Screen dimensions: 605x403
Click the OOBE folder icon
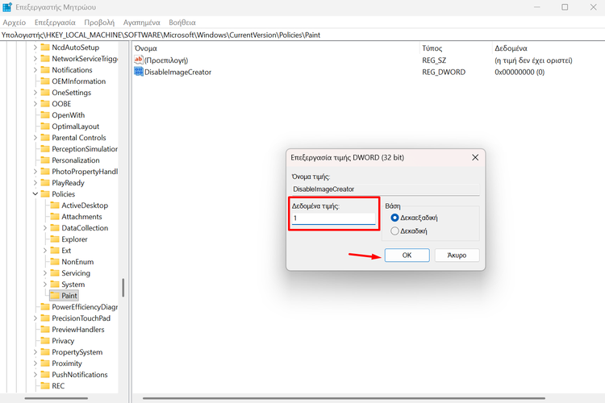click(45, 104)
